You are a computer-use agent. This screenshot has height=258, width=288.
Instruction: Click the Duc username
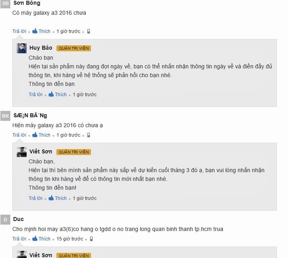18,219
